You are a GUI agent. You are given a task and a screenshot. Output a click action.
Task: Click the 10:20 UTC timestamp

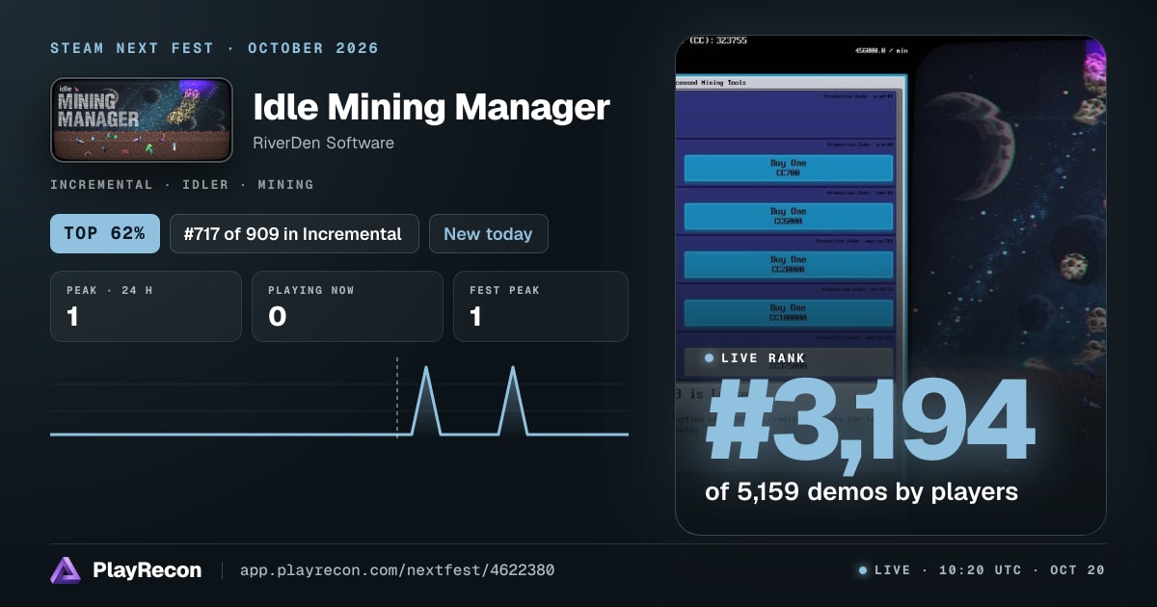click(981, 570)
